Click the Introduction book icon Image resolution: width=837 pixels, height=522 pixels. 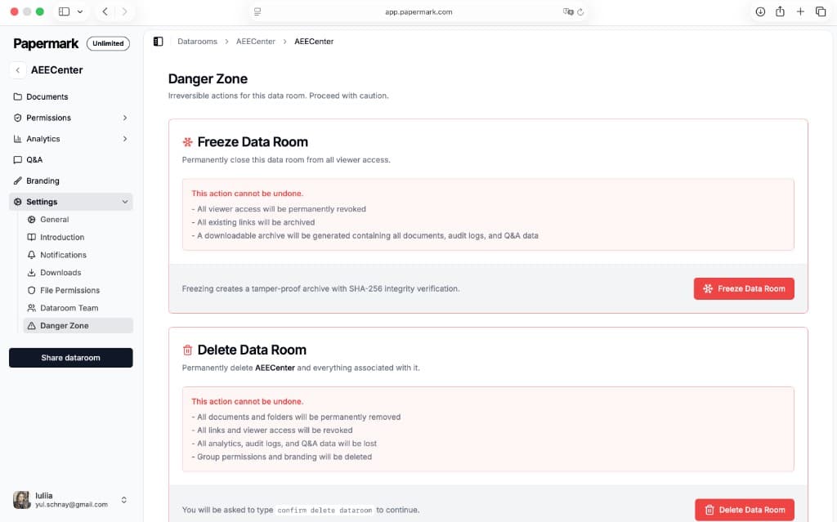pyautogui.click(x=32, y=237)
